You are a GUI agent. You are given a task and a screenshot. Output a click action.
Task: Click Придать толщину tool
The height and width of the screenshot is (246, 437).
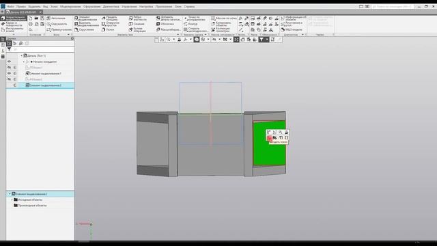coord(110,18)
